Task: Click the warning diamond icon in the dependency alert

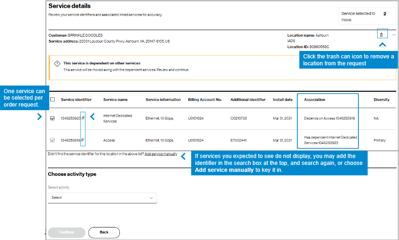Action: tap(57, 63)
